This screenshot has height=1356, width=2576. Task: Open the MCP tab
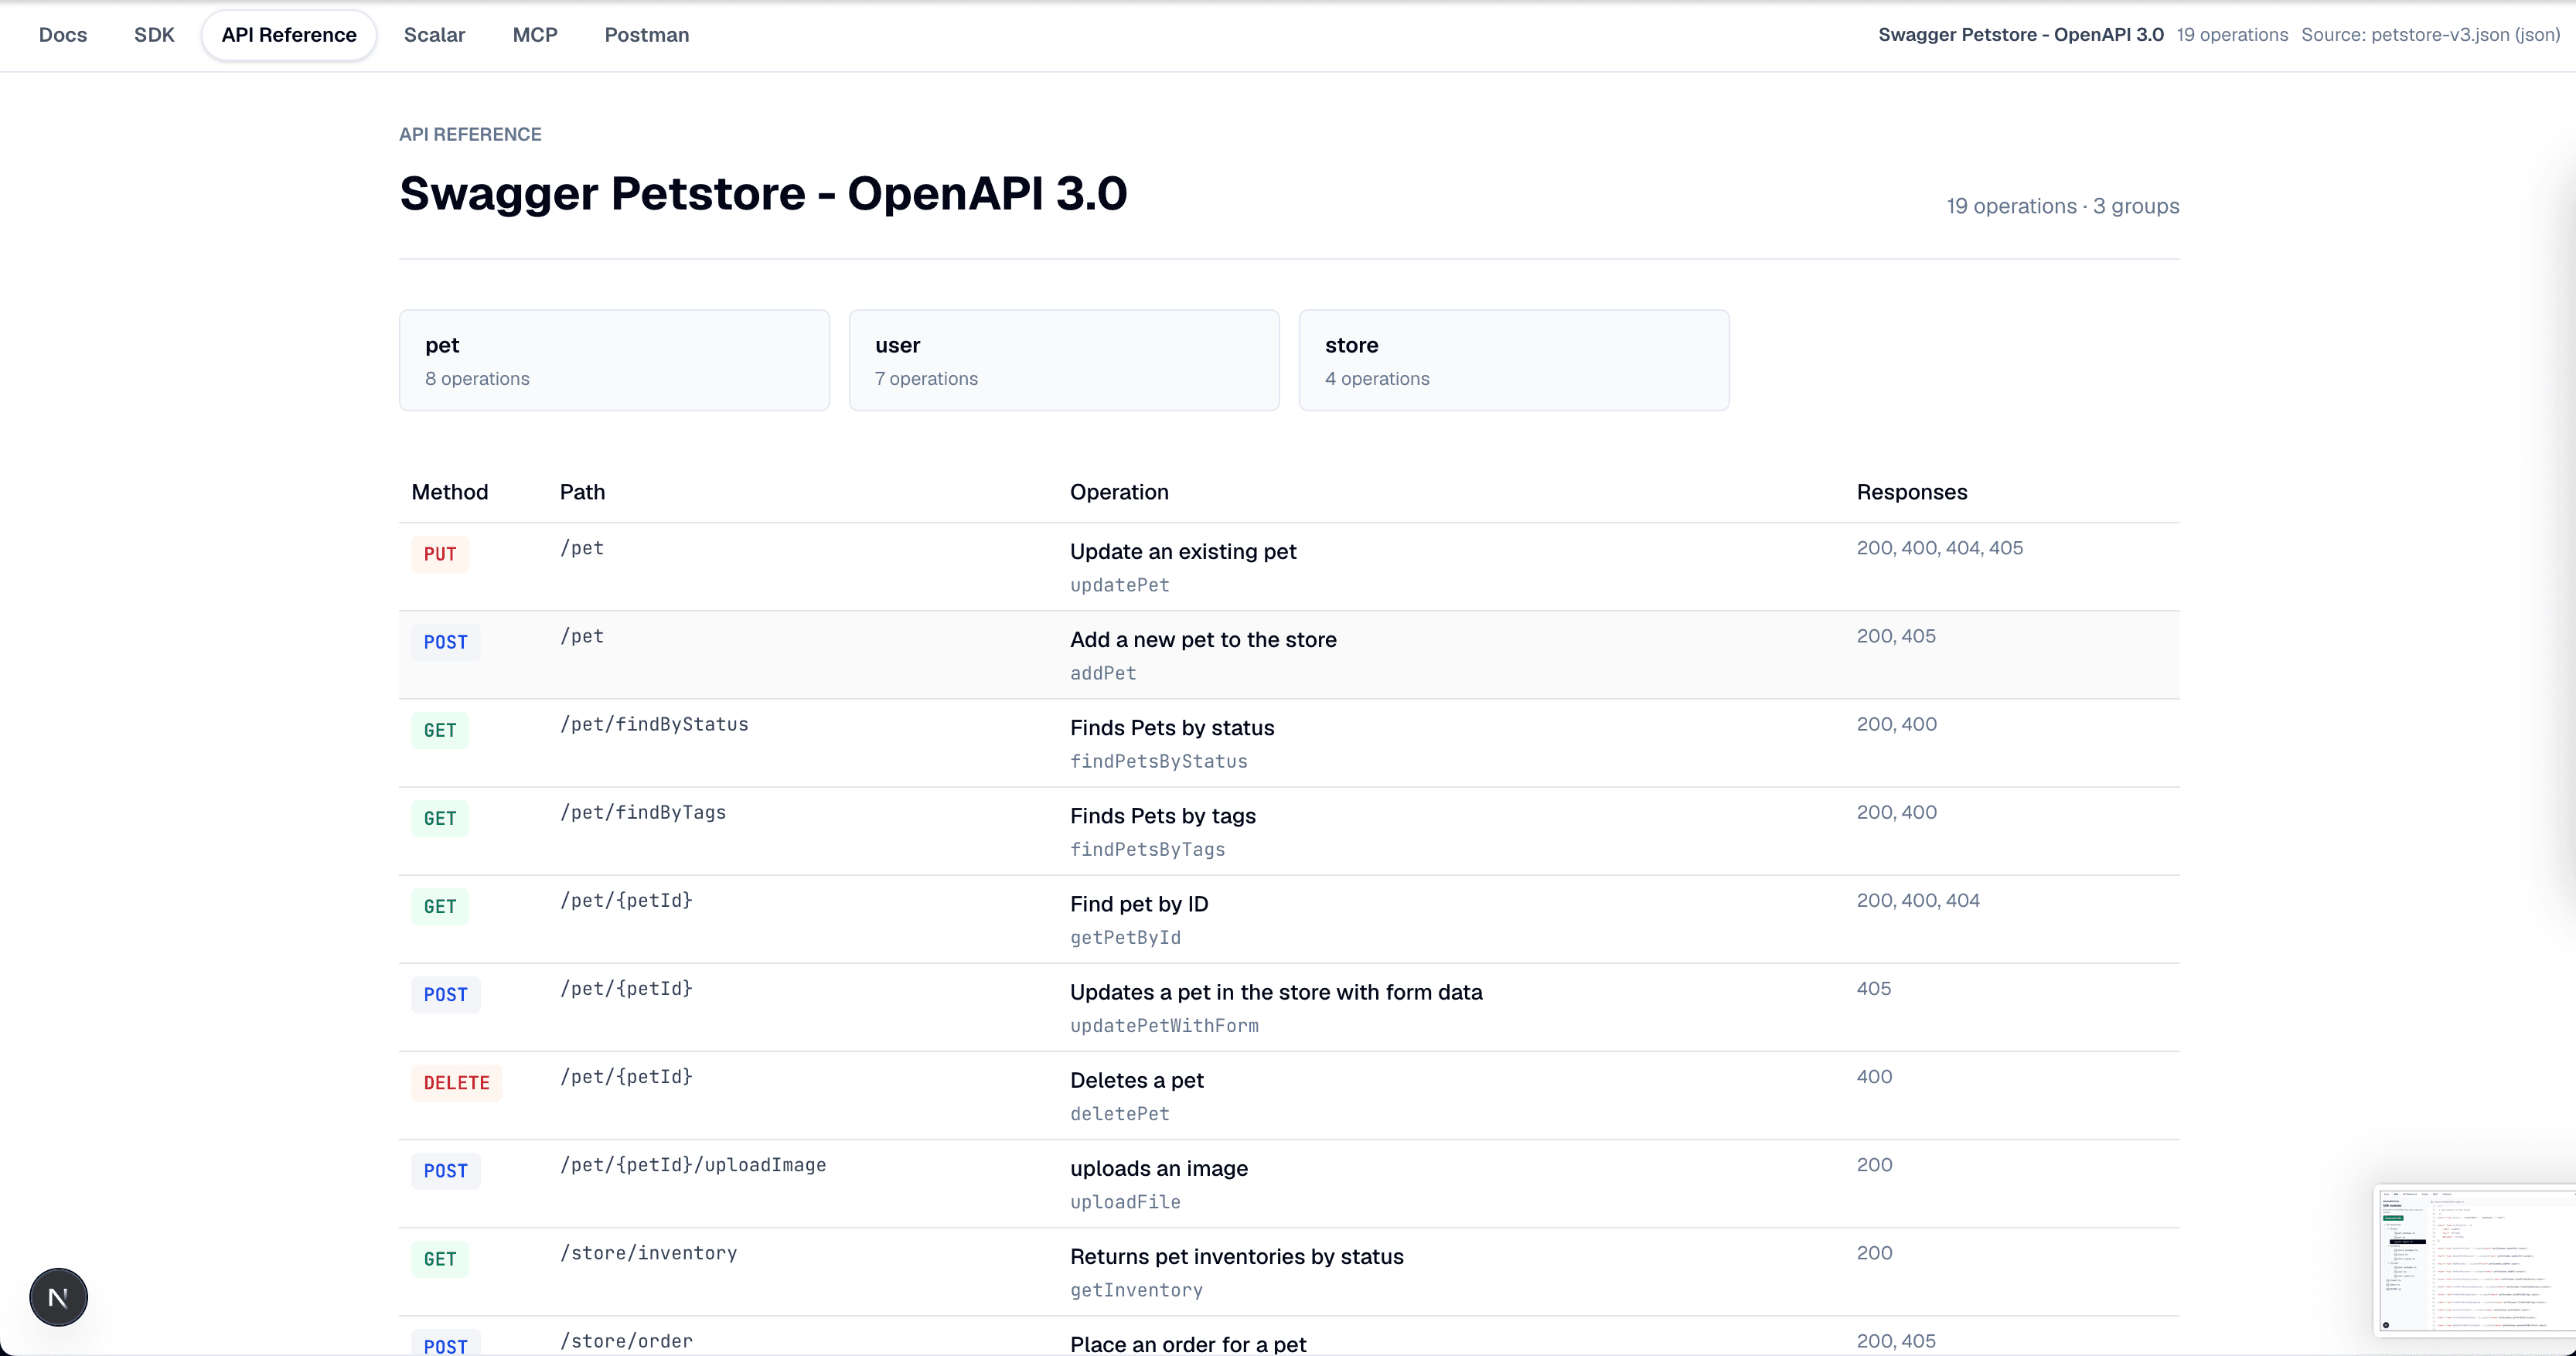coord(535,35)
